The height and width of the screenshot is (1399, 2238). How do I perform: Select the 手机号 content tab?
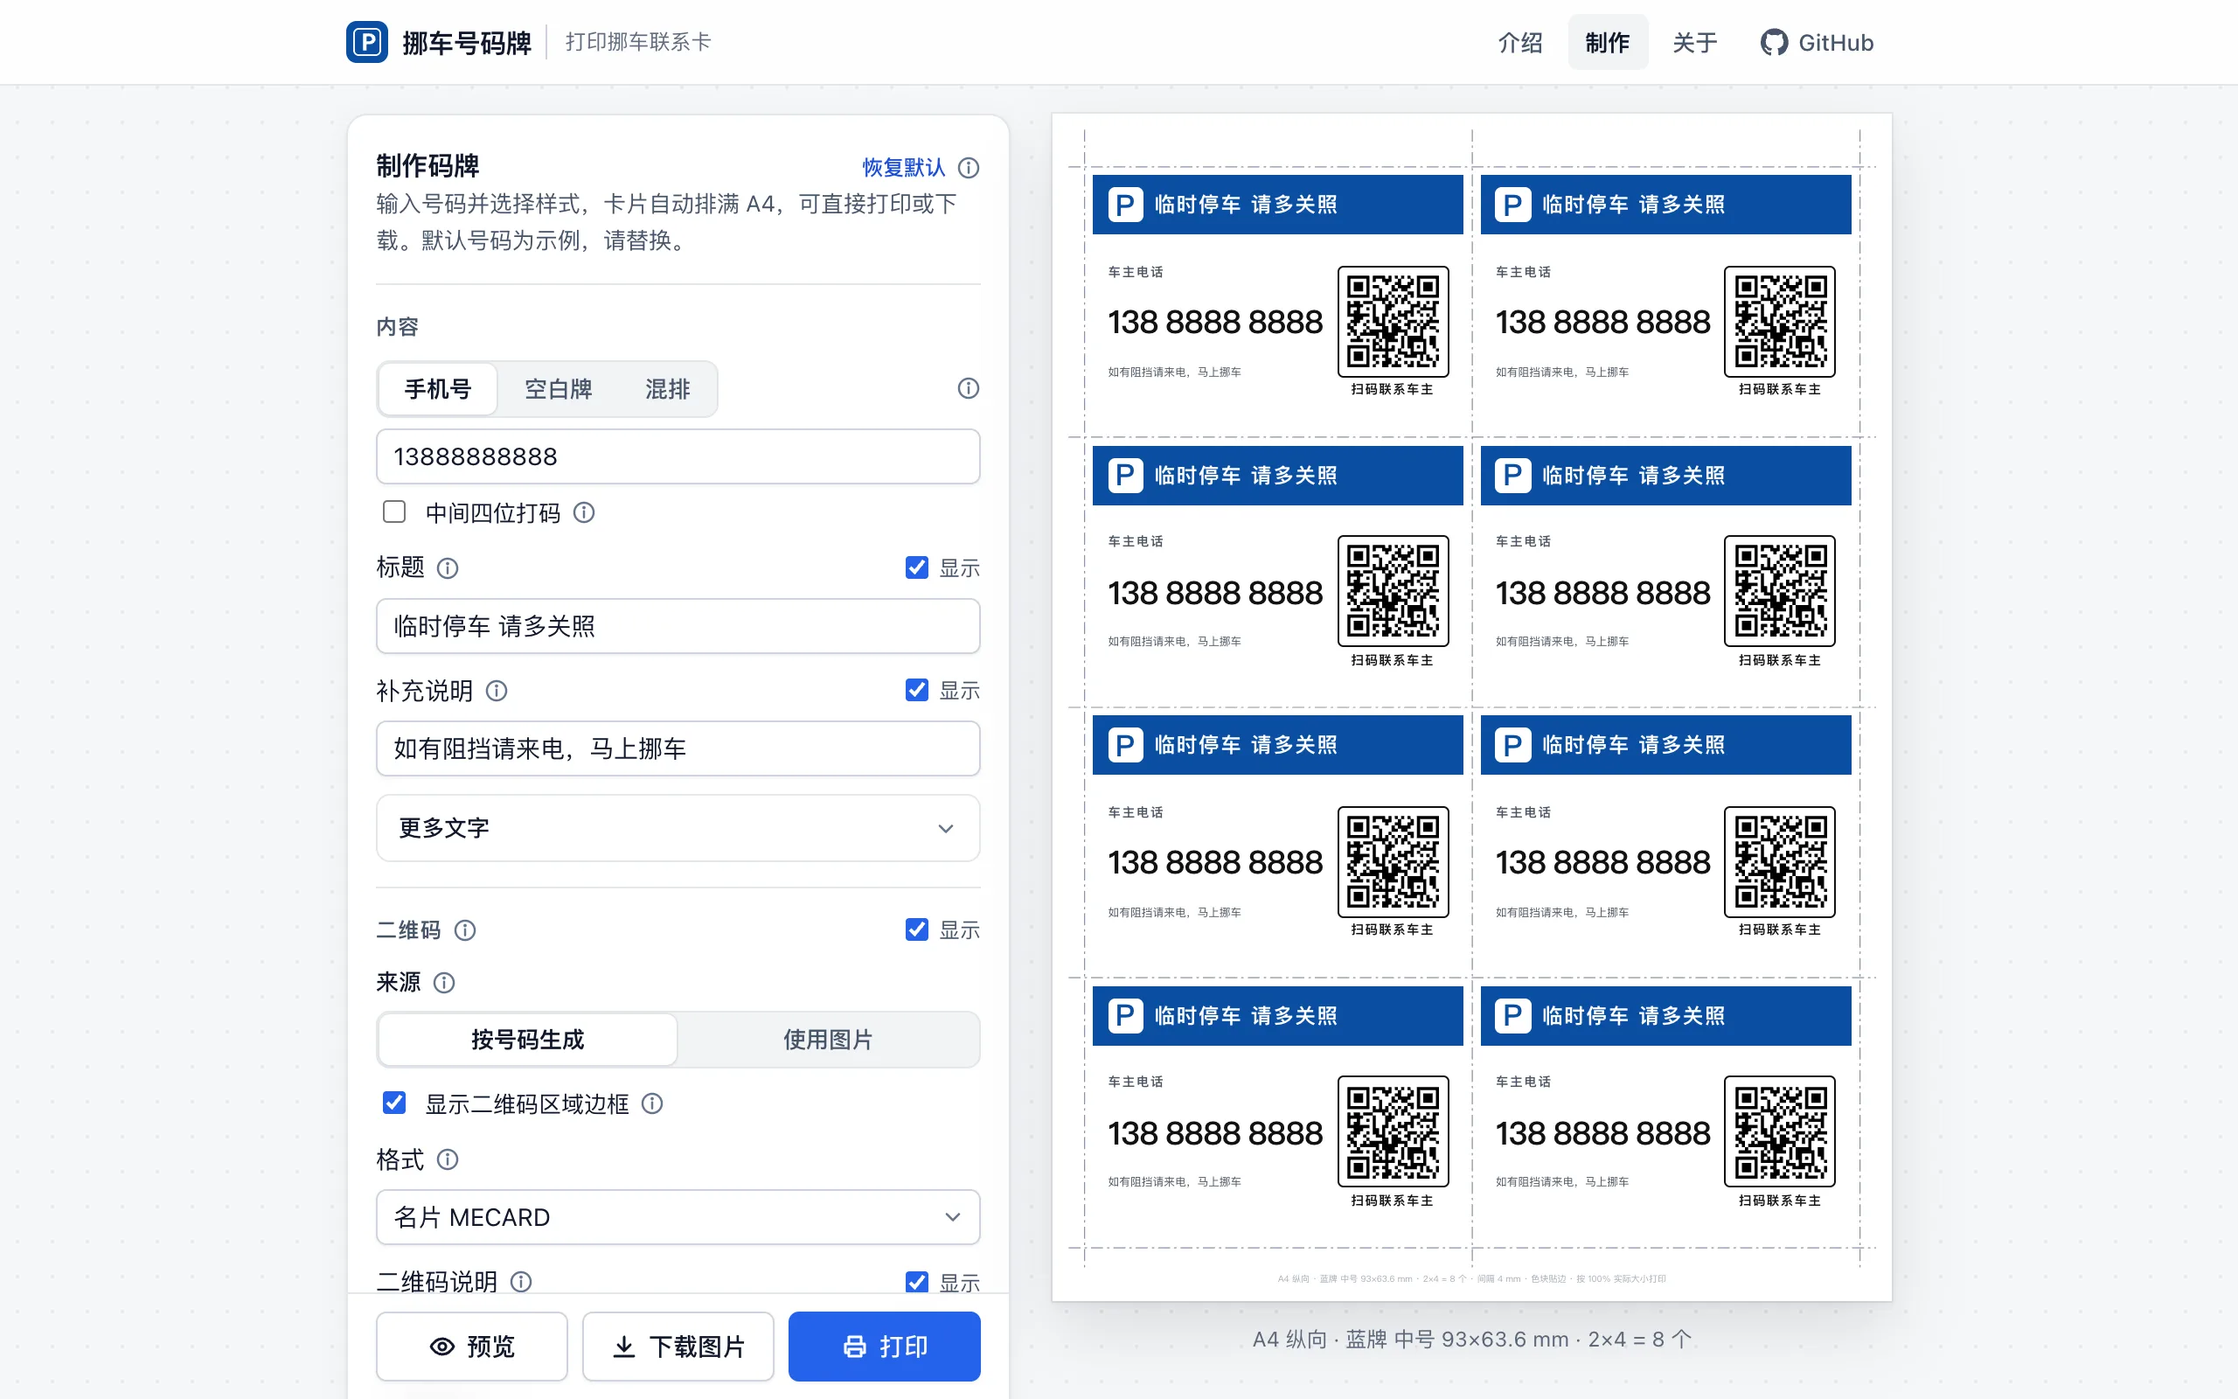coord(437,388)
